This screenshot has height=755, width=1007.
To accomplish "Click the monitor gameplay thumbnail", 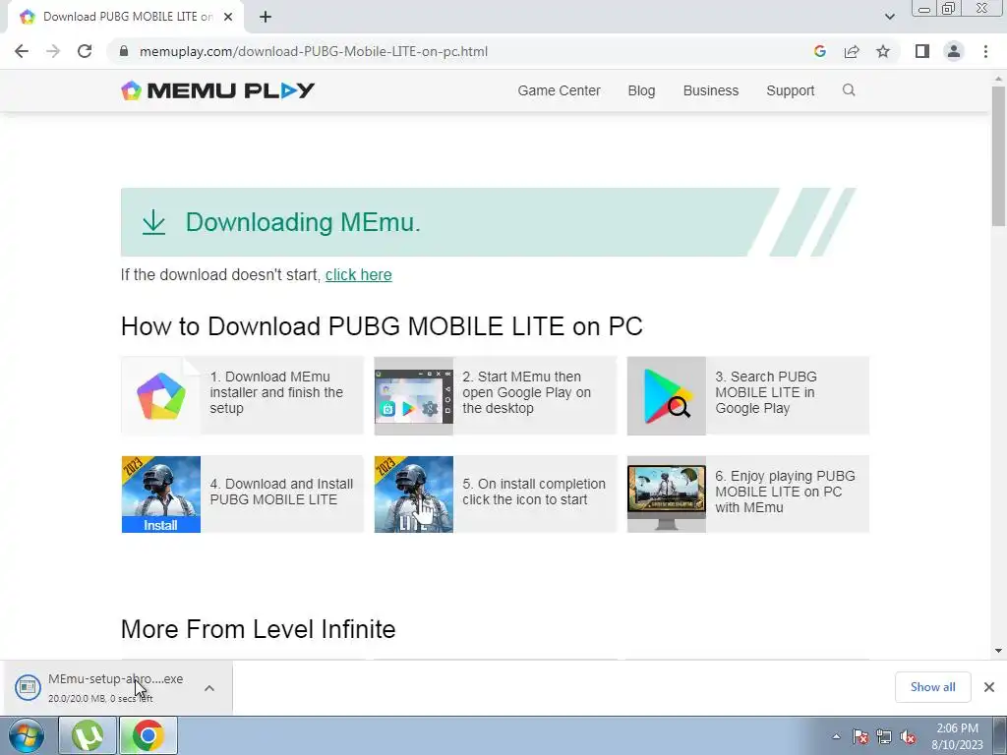I will (667, 494).
